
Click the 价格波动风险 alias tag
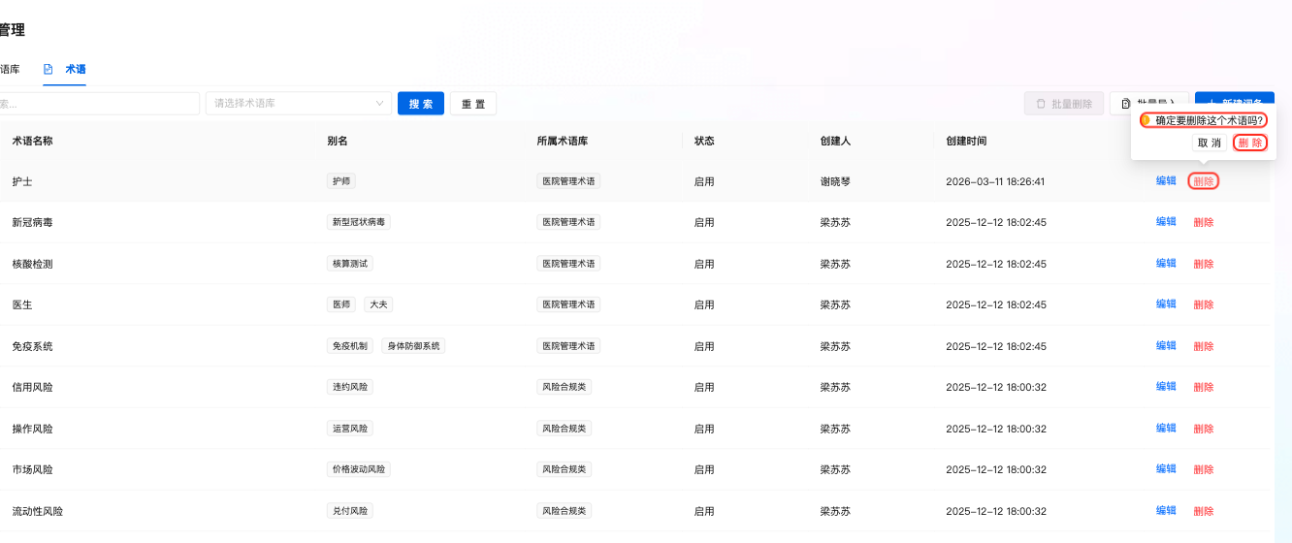[x=359, y=469]
